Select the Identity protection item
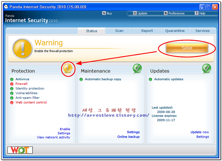This screenshot has width=222, height=161. tap(30, 88)
